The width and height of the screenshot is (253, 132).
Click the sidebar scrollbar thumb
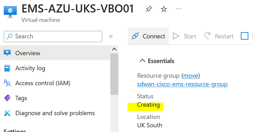click(x=114, y=74)
